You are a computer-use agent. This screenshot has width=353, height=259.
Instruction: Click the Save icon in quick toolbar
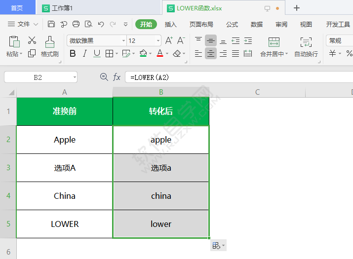(51, 24)
